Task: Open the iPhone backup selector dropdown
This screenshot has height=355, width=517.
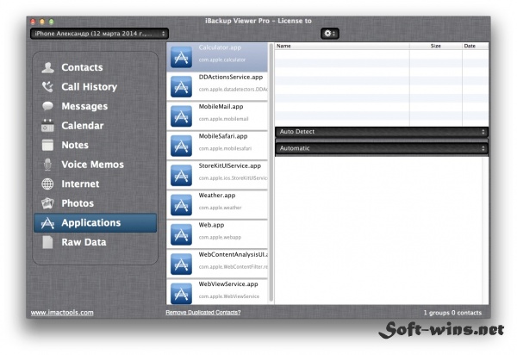Action: click(x=99, y=34)
